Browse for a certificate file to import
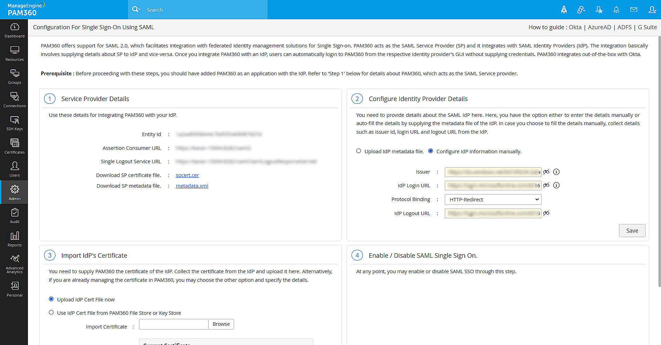This screenshot has height=345, width=661. point(221,324)
